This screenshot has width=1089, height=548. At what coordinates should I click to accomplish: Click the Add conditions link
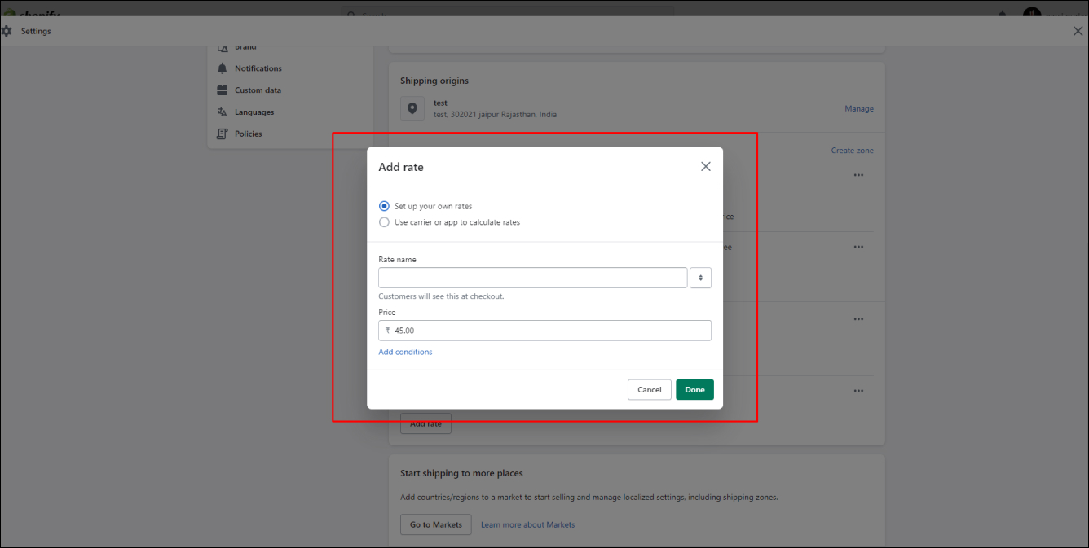pos(405,353)
